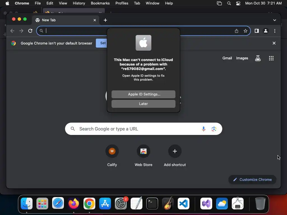
Task: Open the Edit menu
Action: click(50, 3)
